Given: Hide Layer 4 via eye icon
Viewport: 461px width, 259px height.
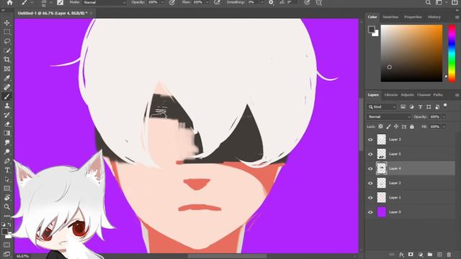Looking at the screenshot, I should [370, 168].
